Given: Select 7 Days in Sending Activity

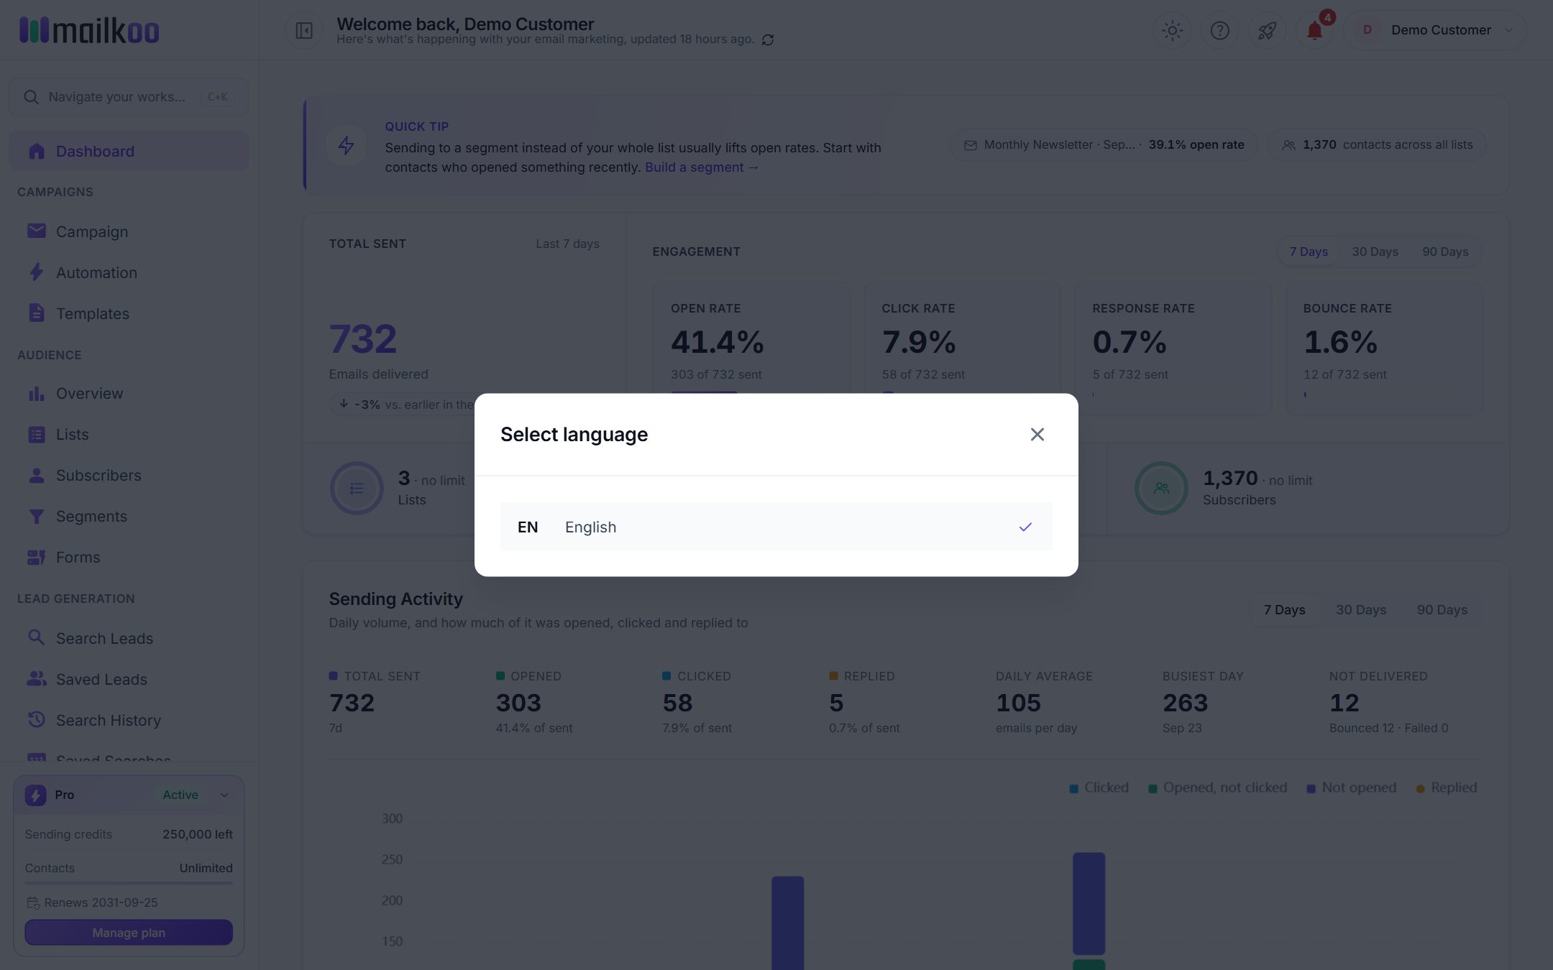Looking at the screenshot, I should point(1284,609).
